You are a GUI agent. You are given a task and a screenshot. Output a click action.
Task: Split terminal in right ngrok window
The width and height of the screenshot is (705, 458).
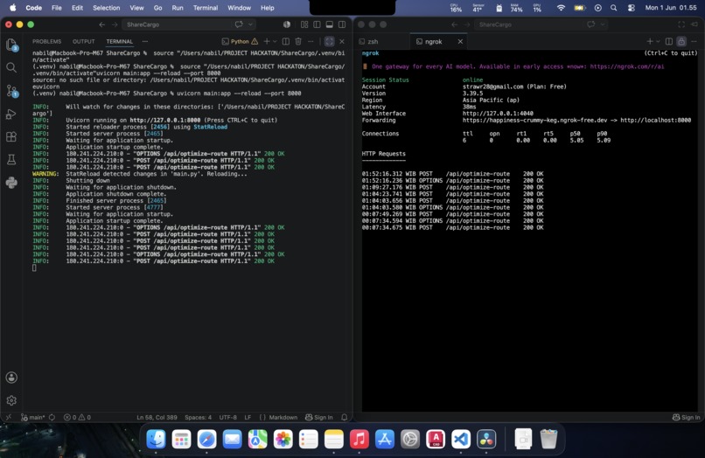(669, 41)
